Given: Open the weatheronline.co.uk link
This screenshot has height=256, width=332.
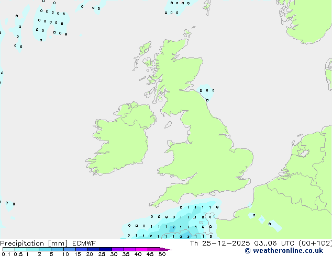Looking at the screenshot, I should [284, 251].
